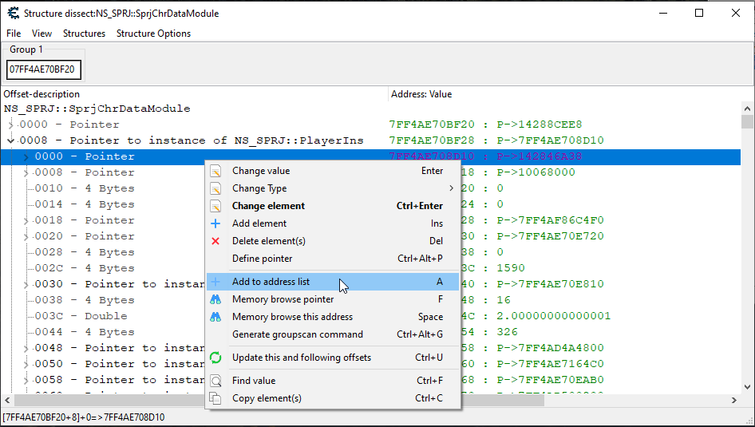Choose Generate groupscan command

(297, 334)
